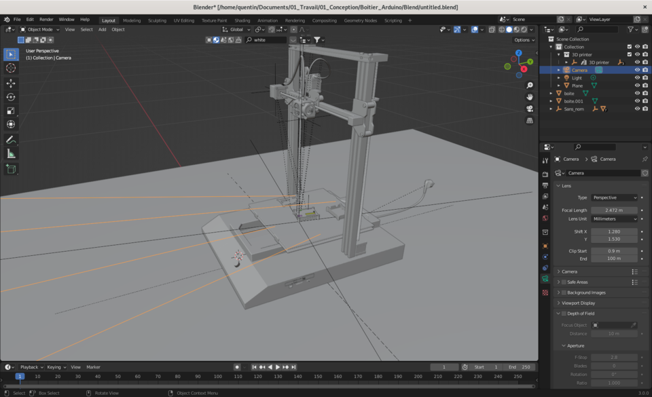Uncheck the 3D printer collection checkbox
The height and width of the screenshot is (397, 652).
[630, 54]
